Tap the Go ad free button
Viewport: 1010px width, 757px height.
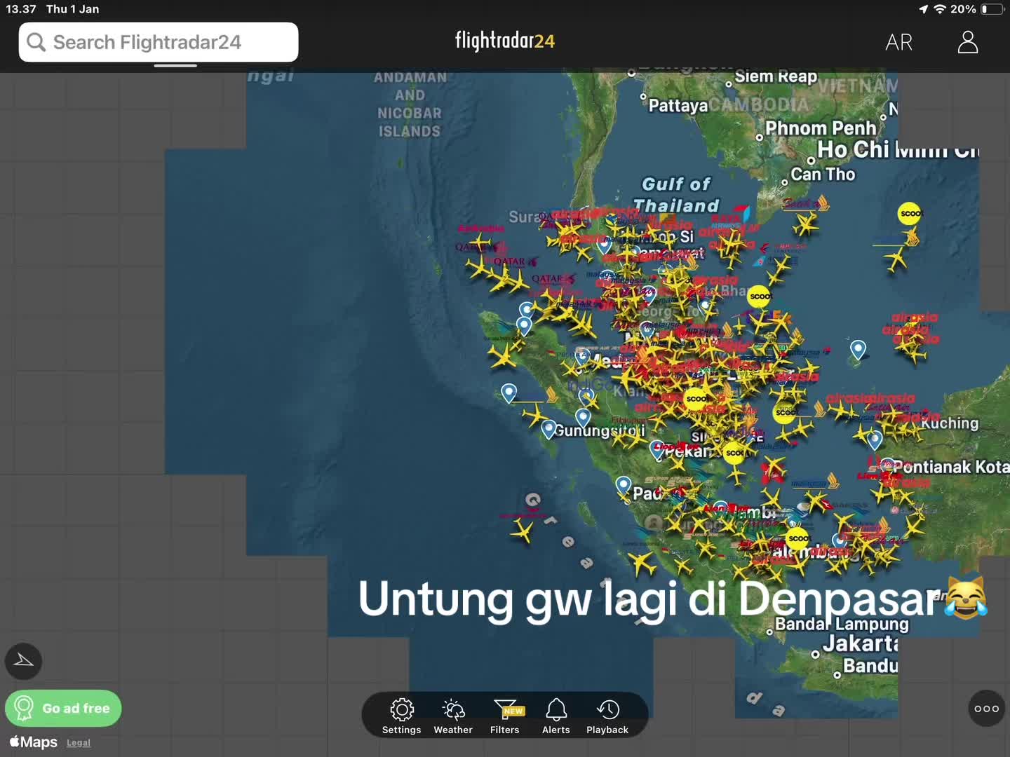tap(63, 709)
